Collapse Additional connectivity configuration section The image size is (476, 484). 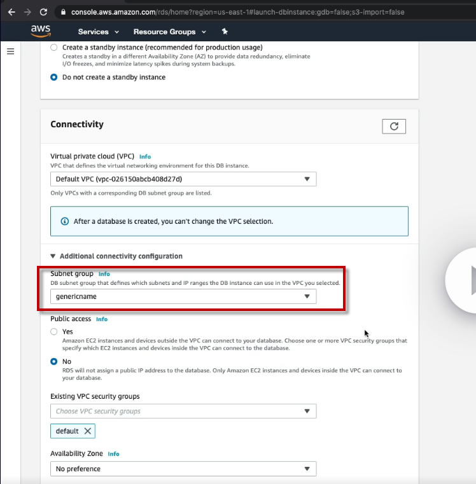click(53, 256)
